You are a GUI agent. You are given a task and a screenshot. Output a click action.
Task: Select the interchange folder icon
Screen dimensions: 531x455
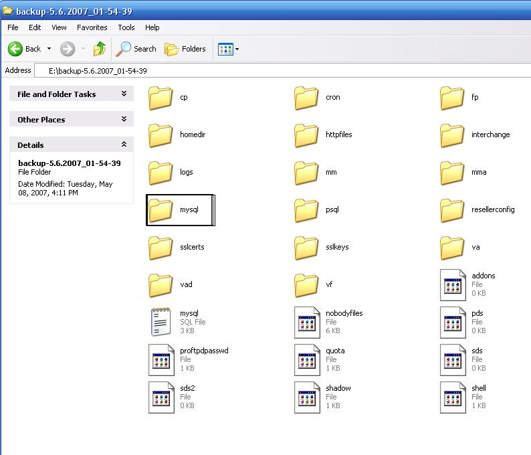(x=452, y=136)
